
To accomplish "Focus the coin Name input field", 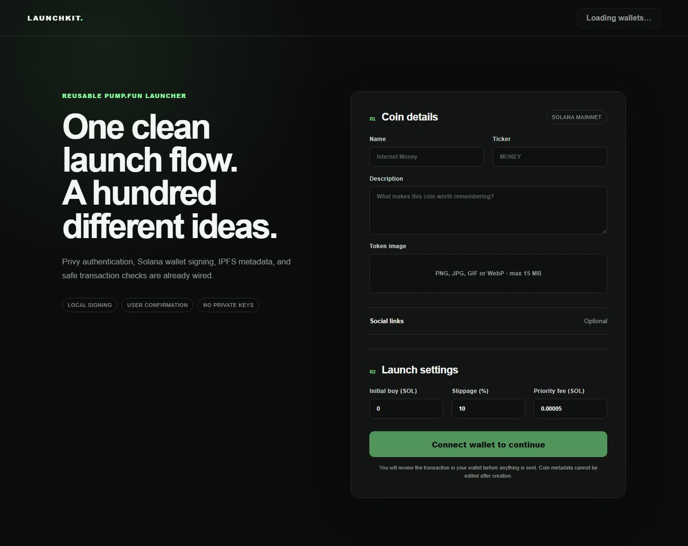I will (427, 157).
